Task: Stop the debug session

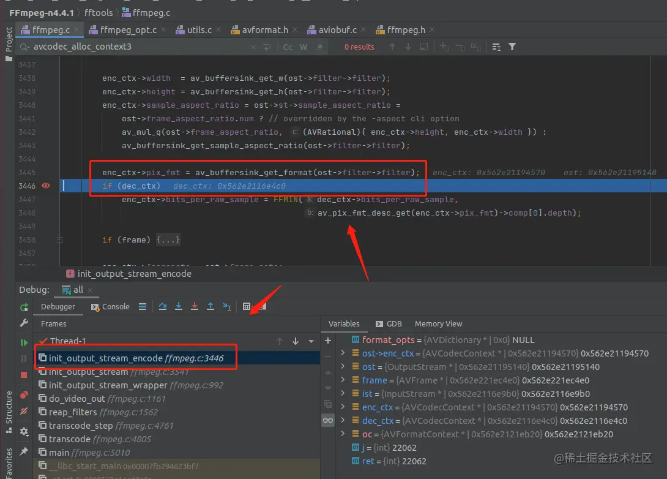Action: click(24, 375)
